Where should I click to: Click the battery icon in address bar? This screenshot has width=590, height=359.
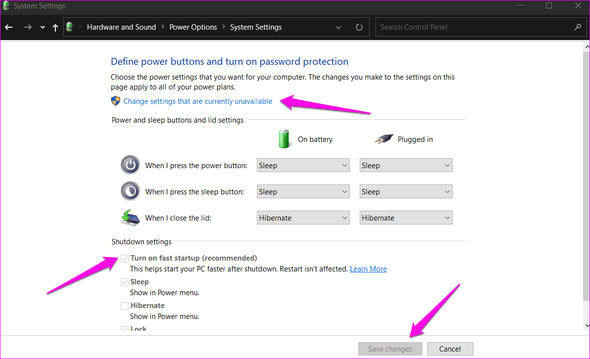point(70,27)
